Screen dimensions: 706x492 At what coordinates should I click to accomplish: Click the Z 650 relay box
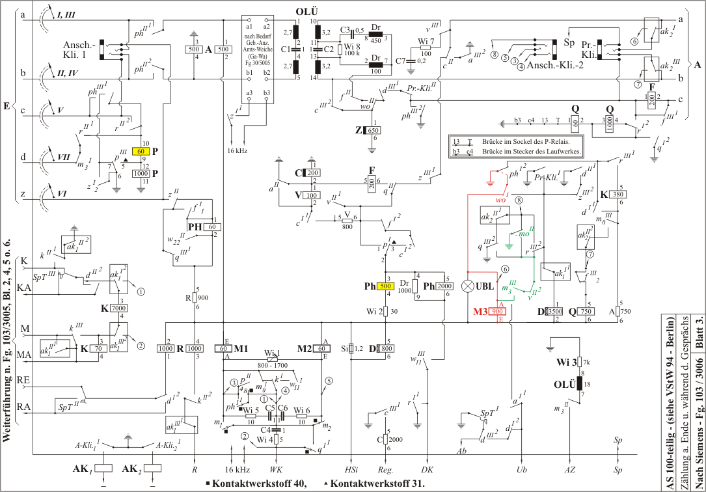coord(372,130)
